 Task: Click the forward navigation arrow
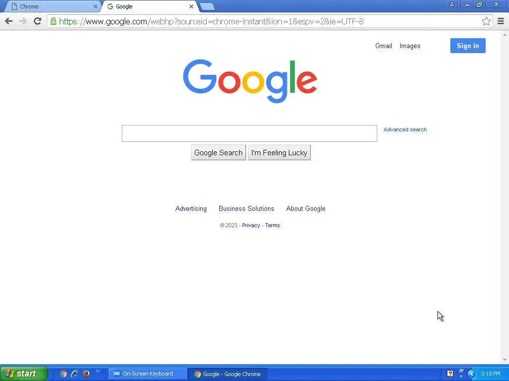23,21
